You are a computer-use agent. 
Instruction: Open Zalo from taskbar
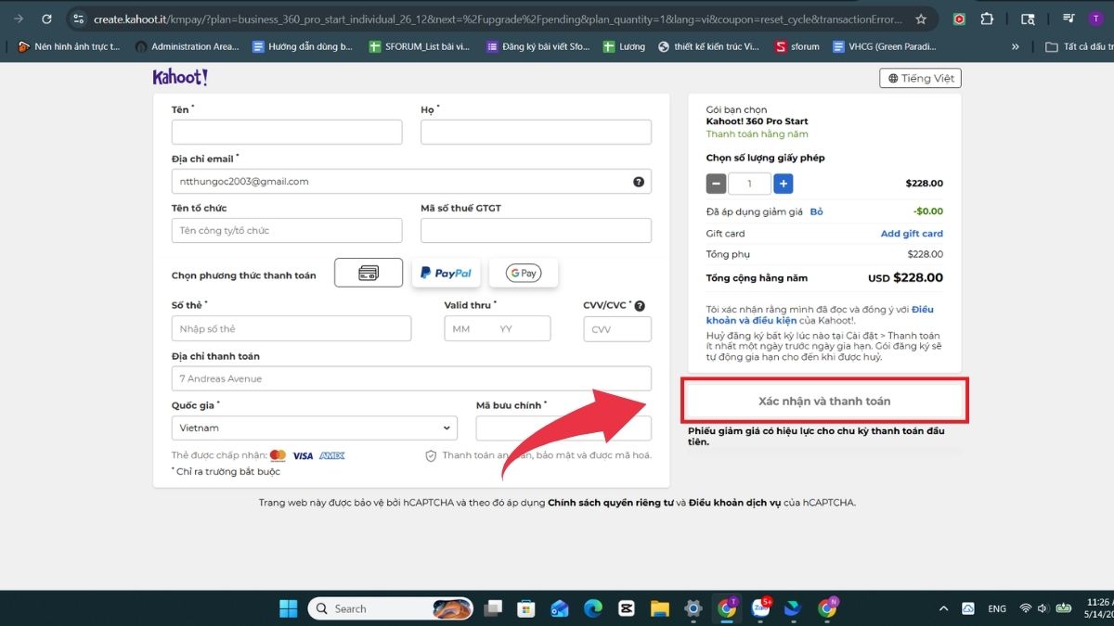[759, 608]
